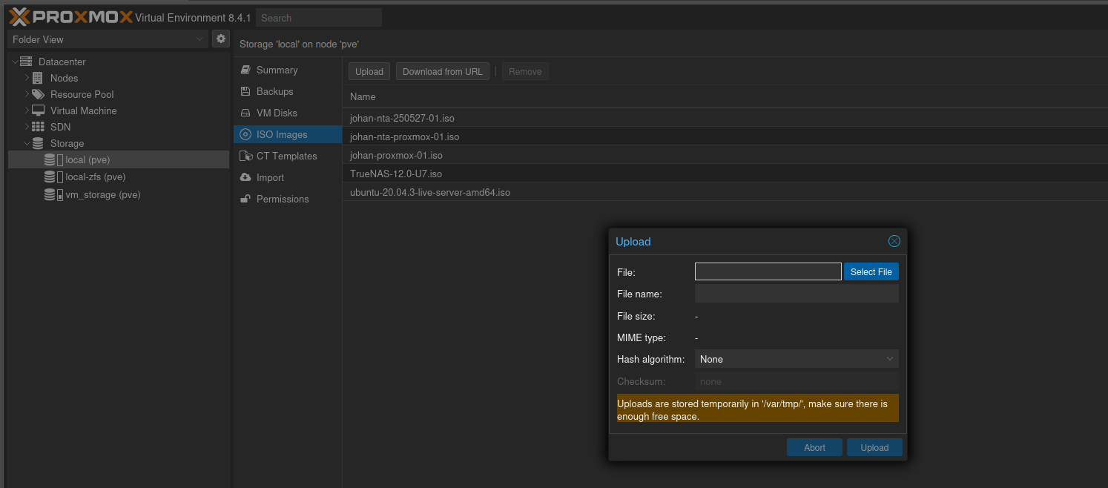Click the Datacenter server icon in tree
The image size is (1108, 488).
click(26, 62)
